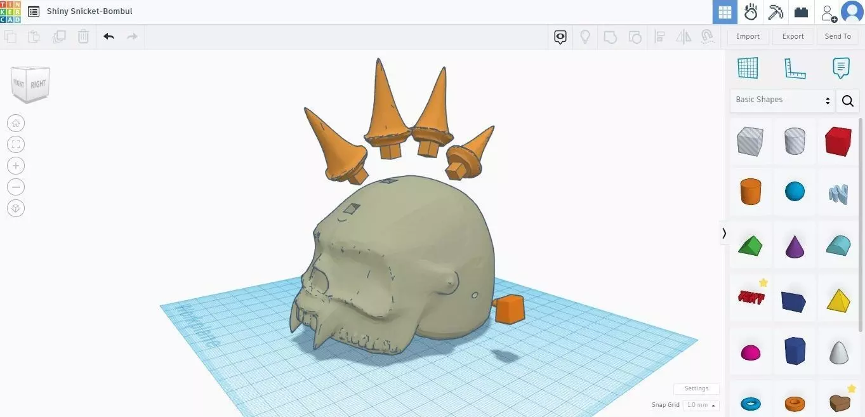
Task: Click the view cube's FRONT face
Action: coord(19,84)
